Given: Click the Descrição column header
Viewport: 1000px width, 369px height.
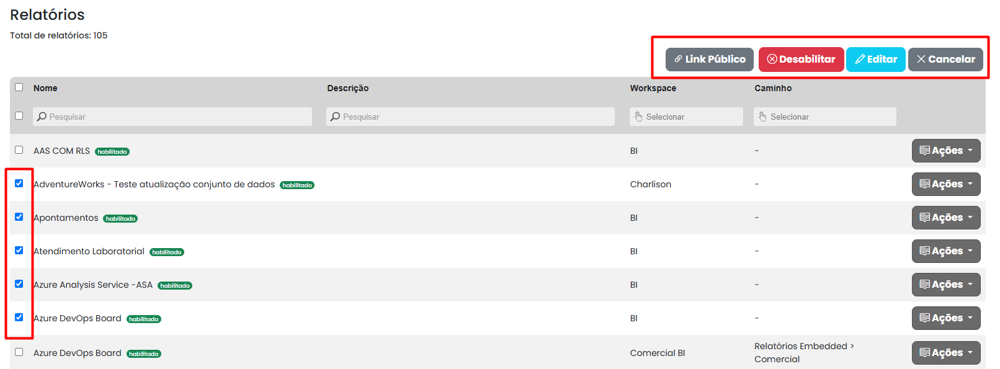Looking at the screenshot, I should click(x=347, y=88).
